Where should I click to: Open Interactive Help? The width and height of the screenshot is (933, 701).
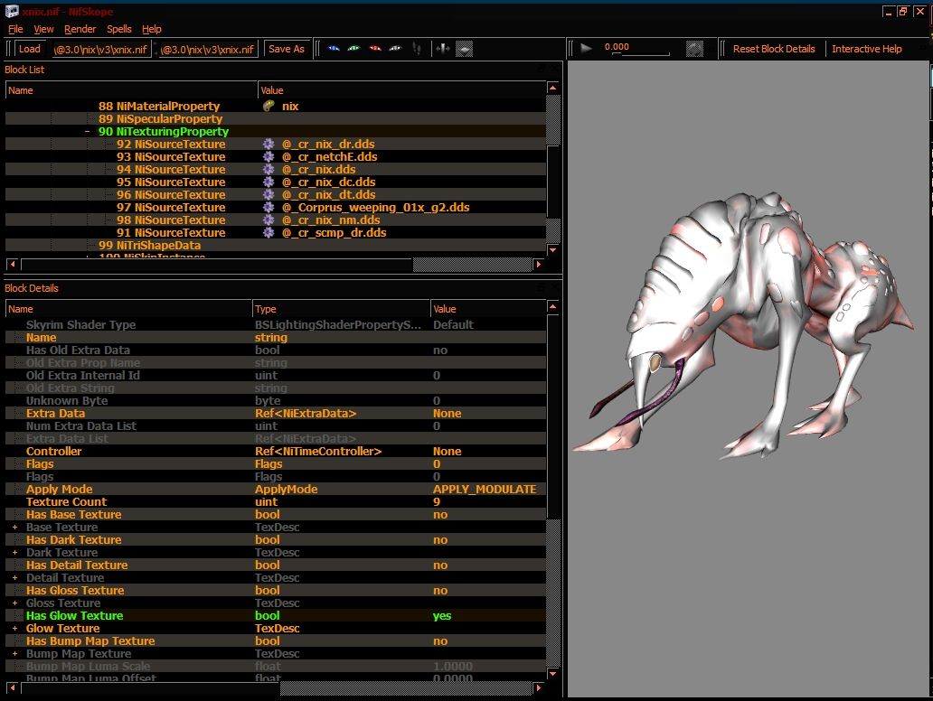866,49
